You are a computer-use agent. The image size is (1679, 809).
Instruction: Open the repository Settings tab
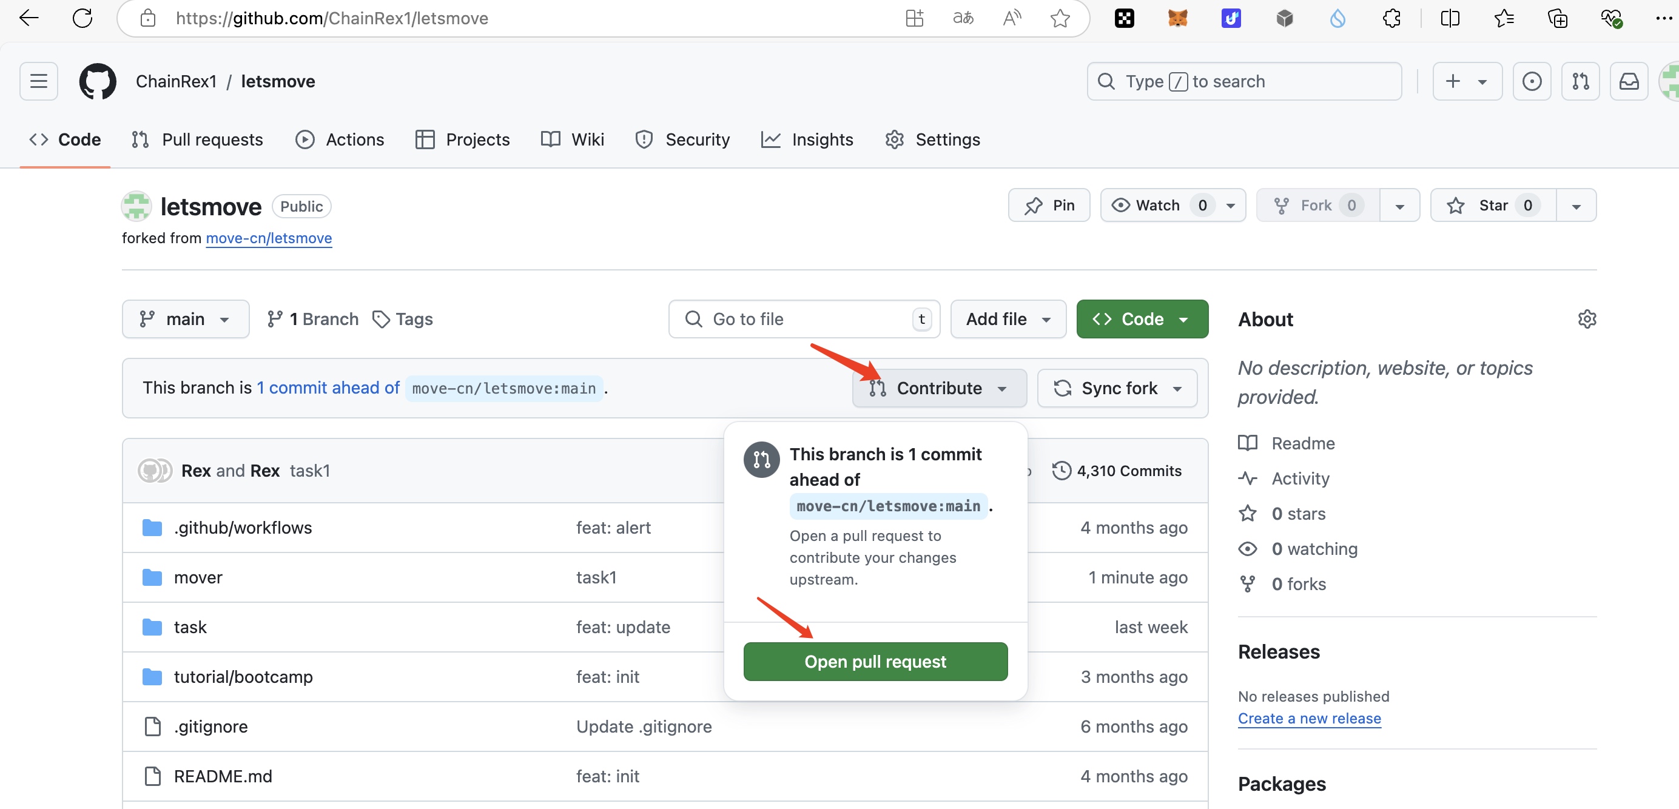pos(933,139)
